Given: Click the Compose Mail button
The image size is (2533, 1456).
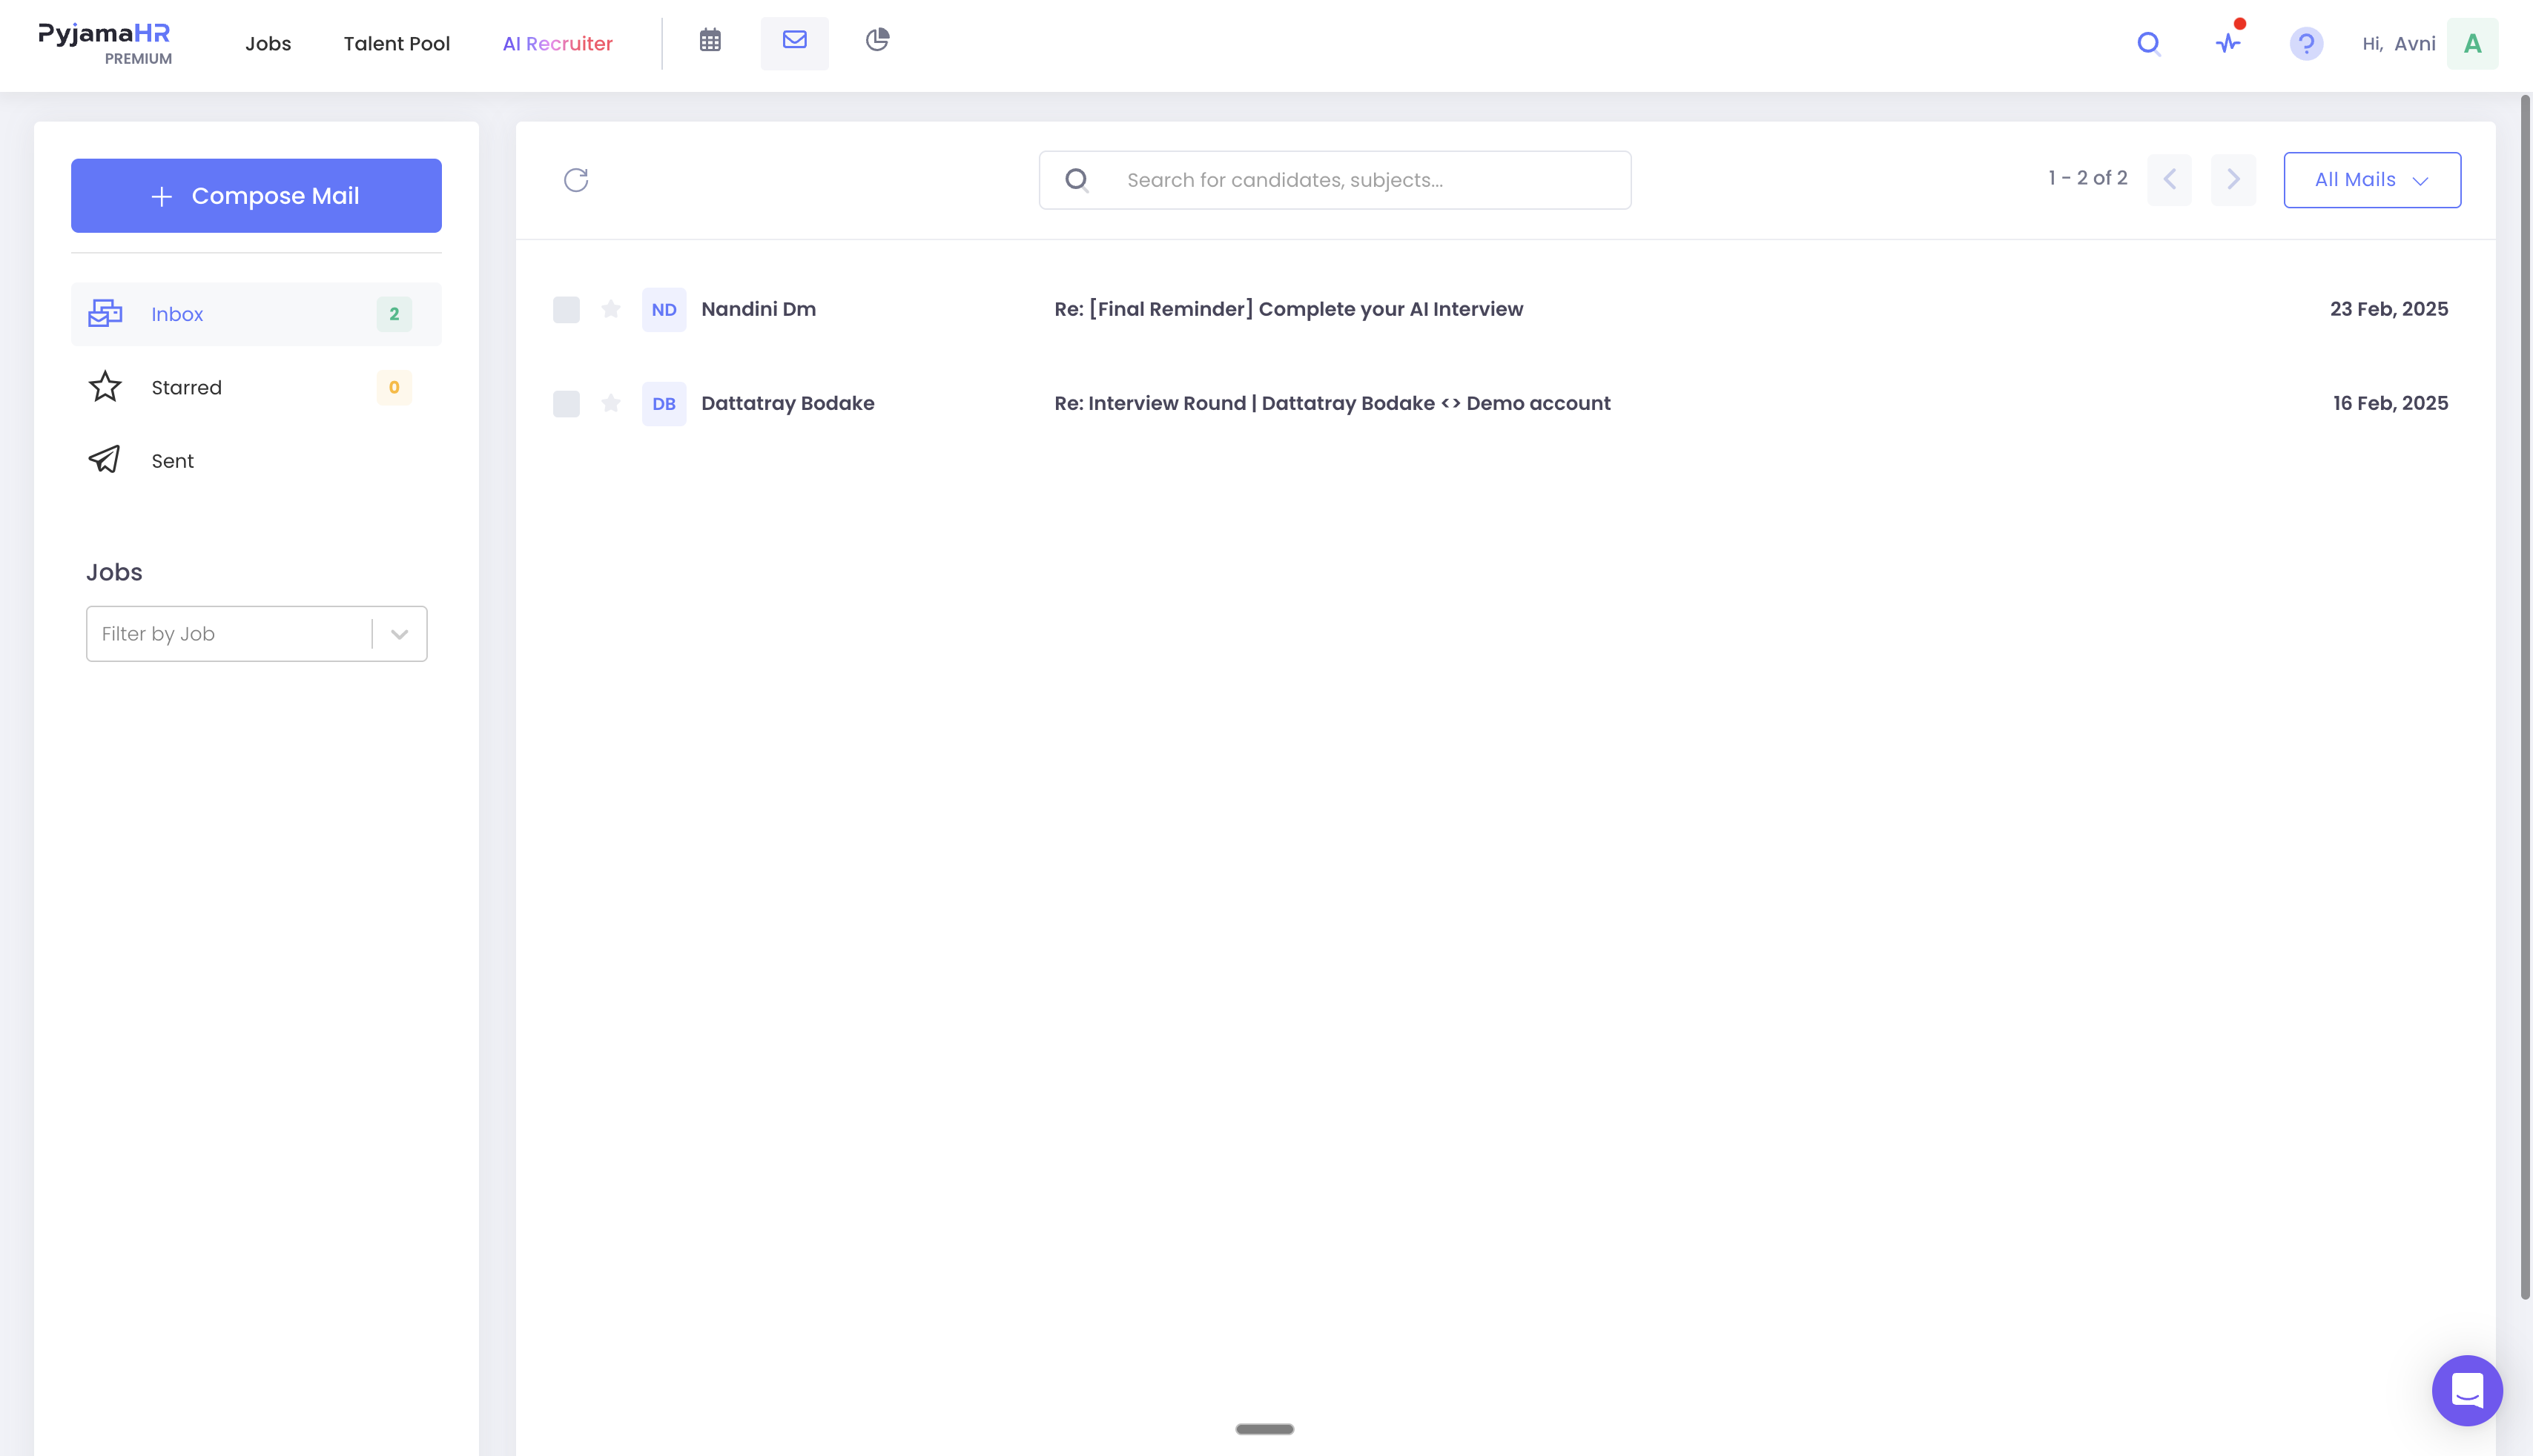Looking at the screenshot, I should (256, 196).
